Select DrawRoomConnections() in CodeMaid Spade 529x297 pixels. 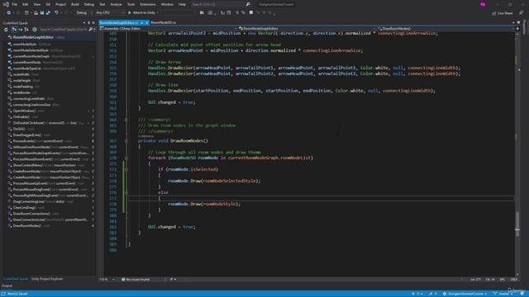[x=31, y=214]
